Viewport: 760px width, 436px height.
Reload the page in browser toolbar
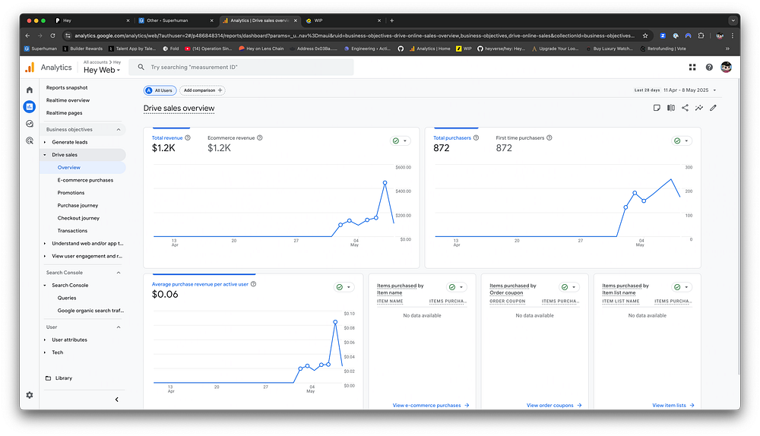coord(52,36)
